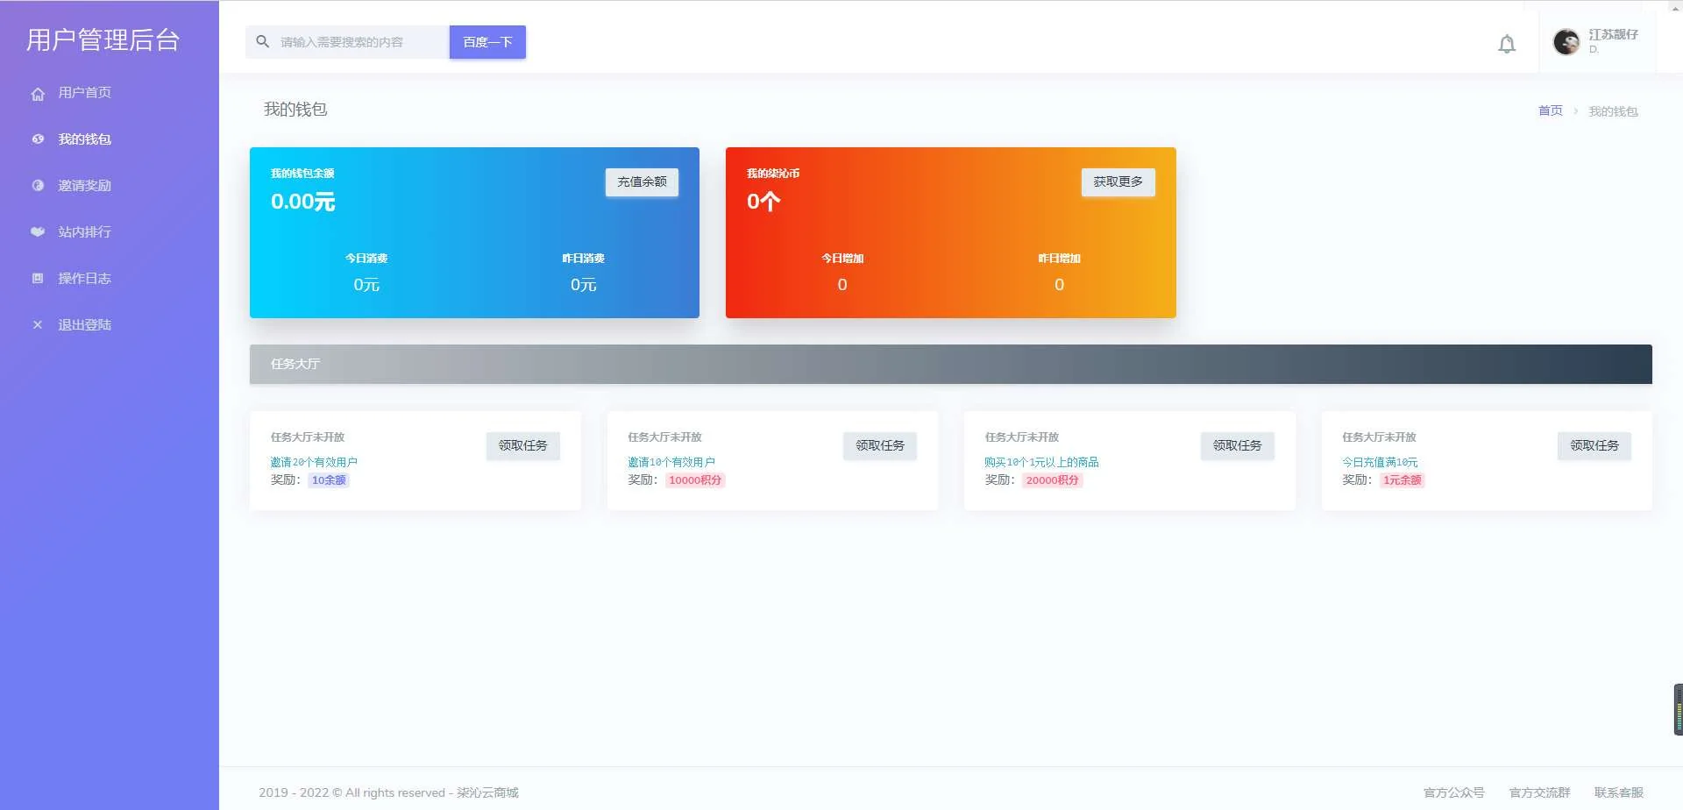Click the home icon beside 用户首页

pos(38,94)
